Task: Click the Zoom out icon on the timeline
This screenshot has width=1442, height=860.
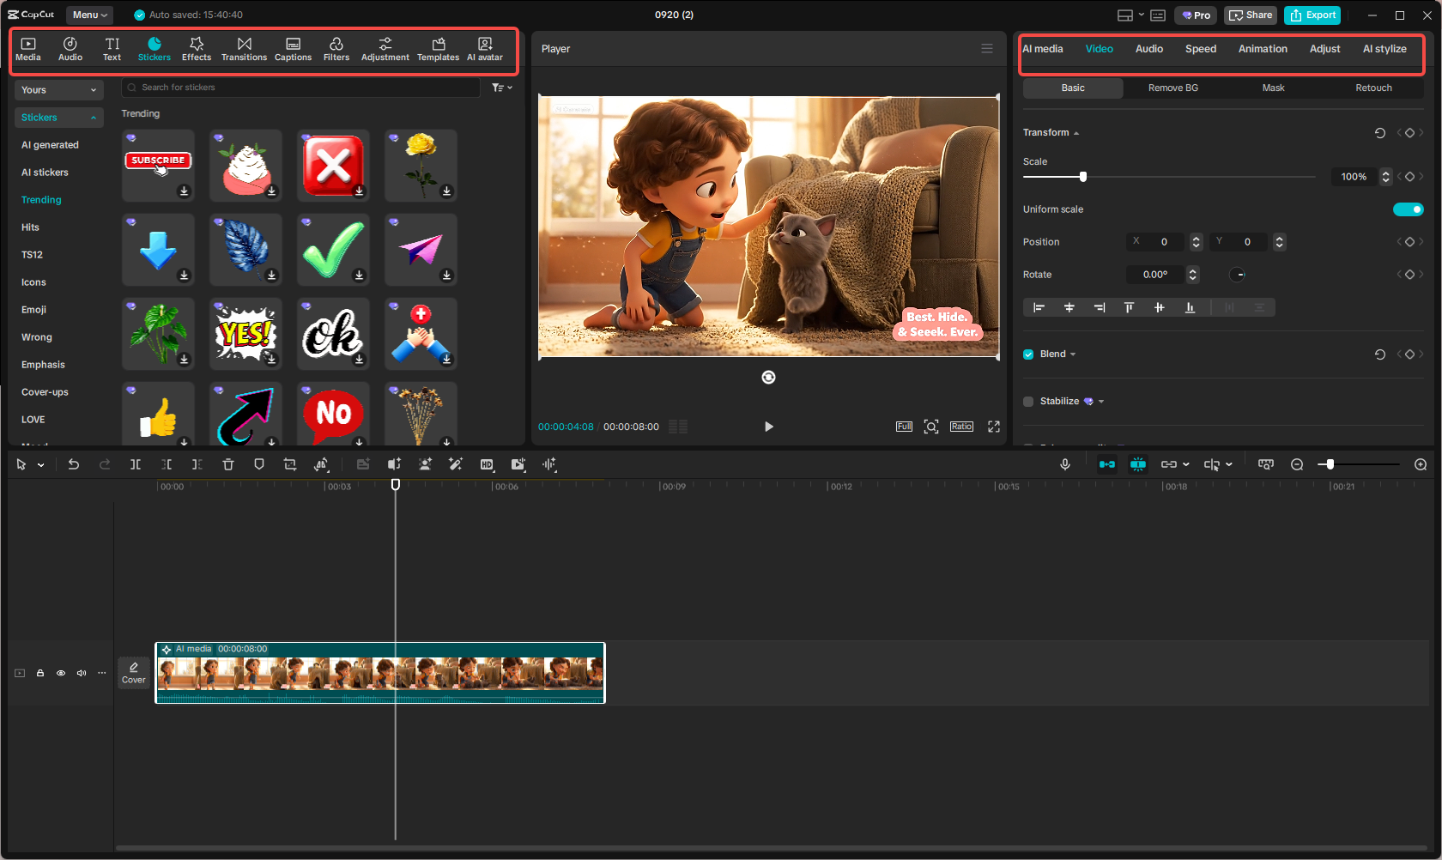Action: tap(1297, 464)
